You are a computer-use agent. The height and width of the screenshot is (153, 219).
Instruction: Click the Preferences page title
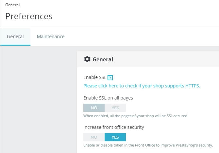(29, 16)
